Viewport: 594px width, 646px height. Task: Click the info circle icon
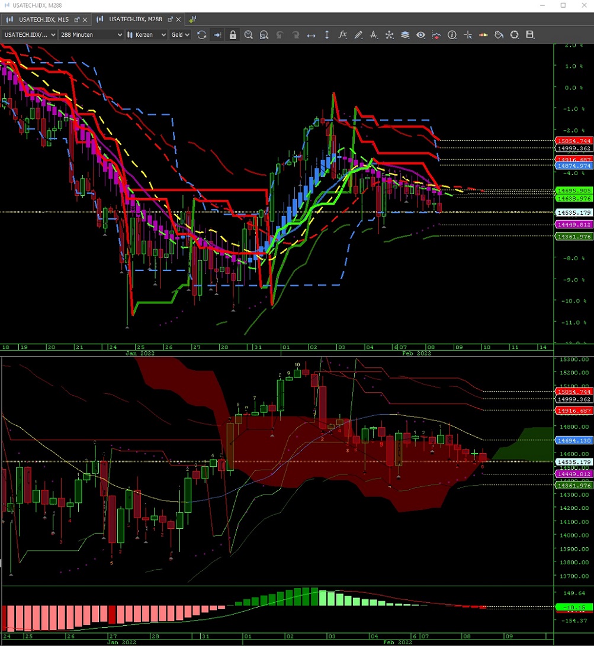452,35
